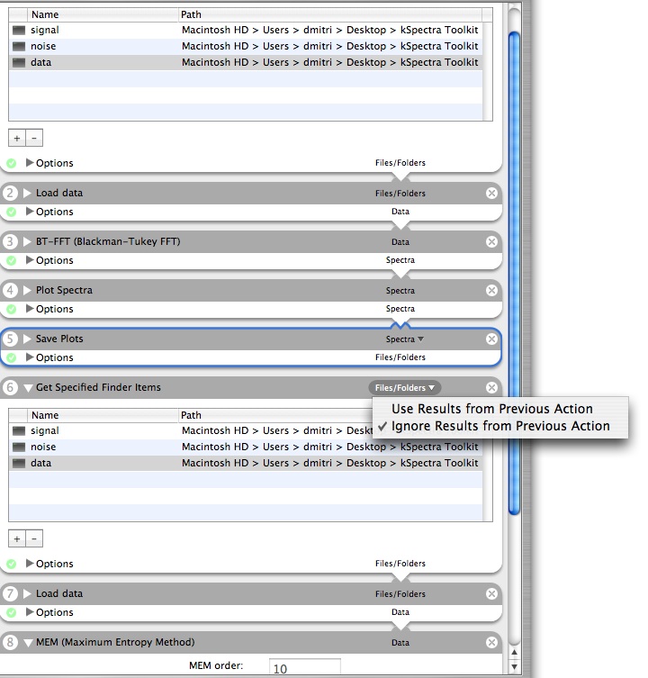
Task: Click green status check under Save Plots
Action: coord(11,357)
